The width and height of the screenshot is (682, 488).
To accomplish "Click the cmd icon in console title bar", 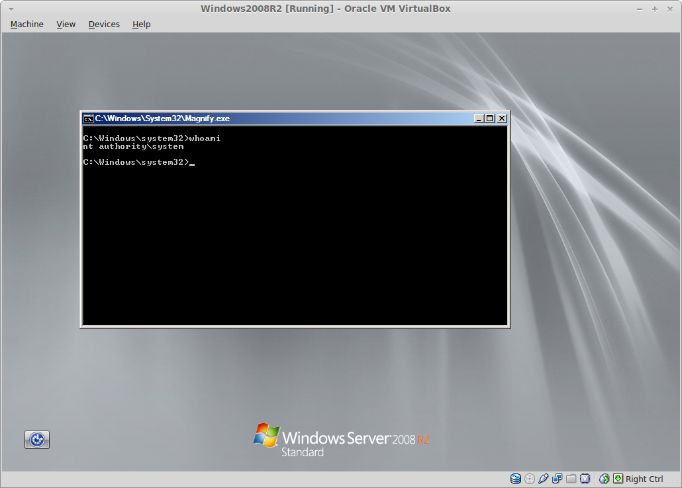I will click(89, 119).
